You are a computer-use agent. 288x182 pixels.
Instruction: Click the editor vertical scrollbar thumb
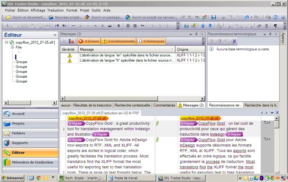[276, 124]
